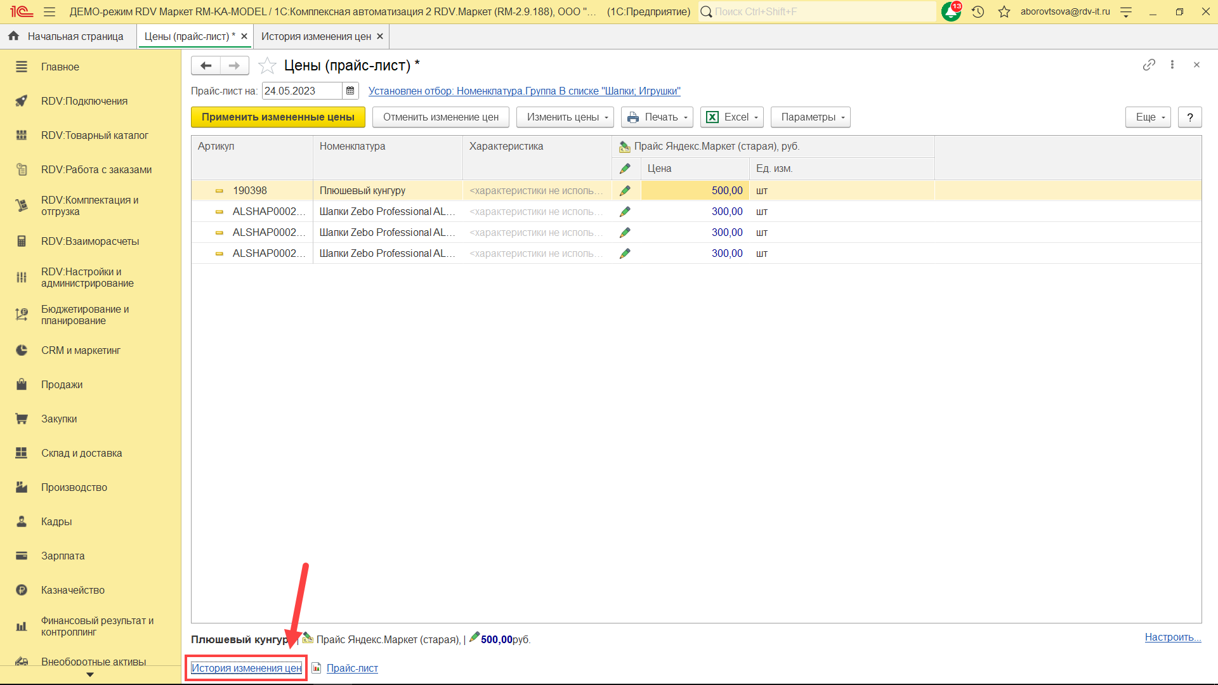Expand the Excel dropdown button

(x=731, y=117)
